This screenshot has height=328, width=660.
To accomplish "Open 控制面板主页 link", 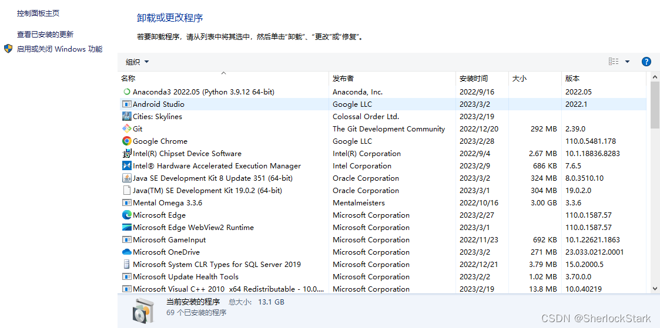I will tap(38, 13).
